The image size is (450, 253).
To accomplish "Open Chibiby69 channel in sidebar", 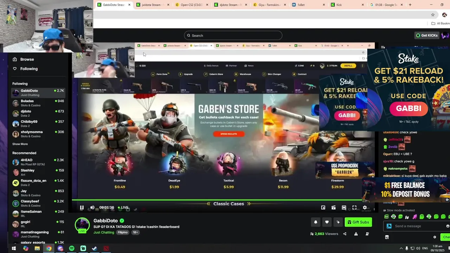I will pos(38,124).
